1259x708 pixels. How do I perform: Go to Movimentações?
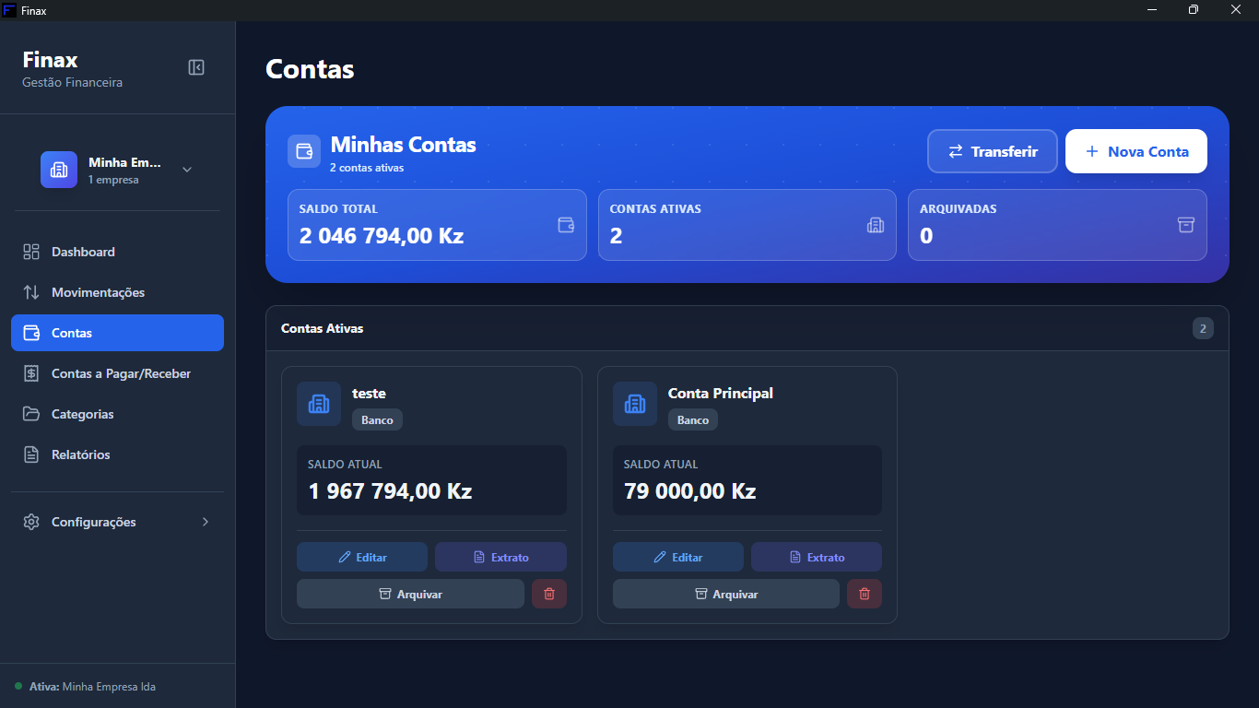(117, 292)
